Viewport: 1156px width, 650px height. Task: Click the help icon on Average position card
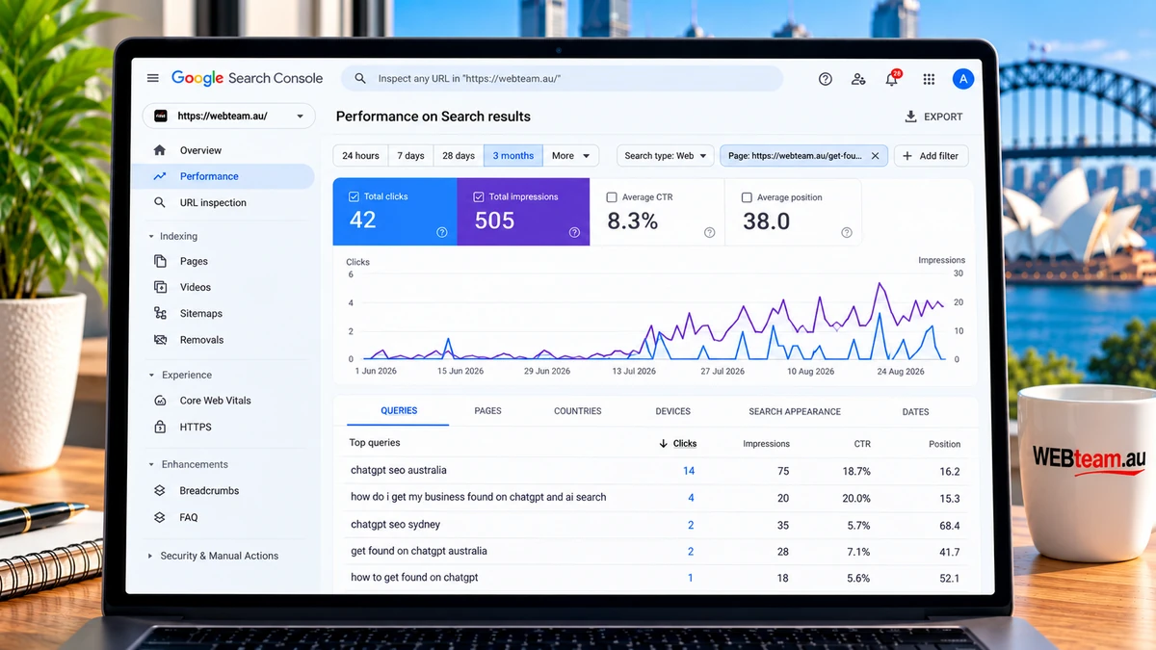coord(847,232)
